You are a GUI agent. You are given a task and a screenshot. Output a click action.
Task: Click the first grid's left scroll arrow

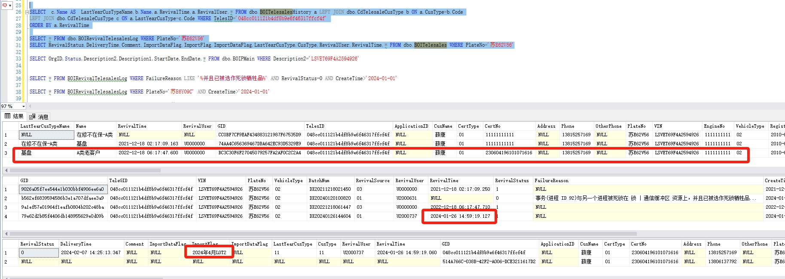coord(6,170)
